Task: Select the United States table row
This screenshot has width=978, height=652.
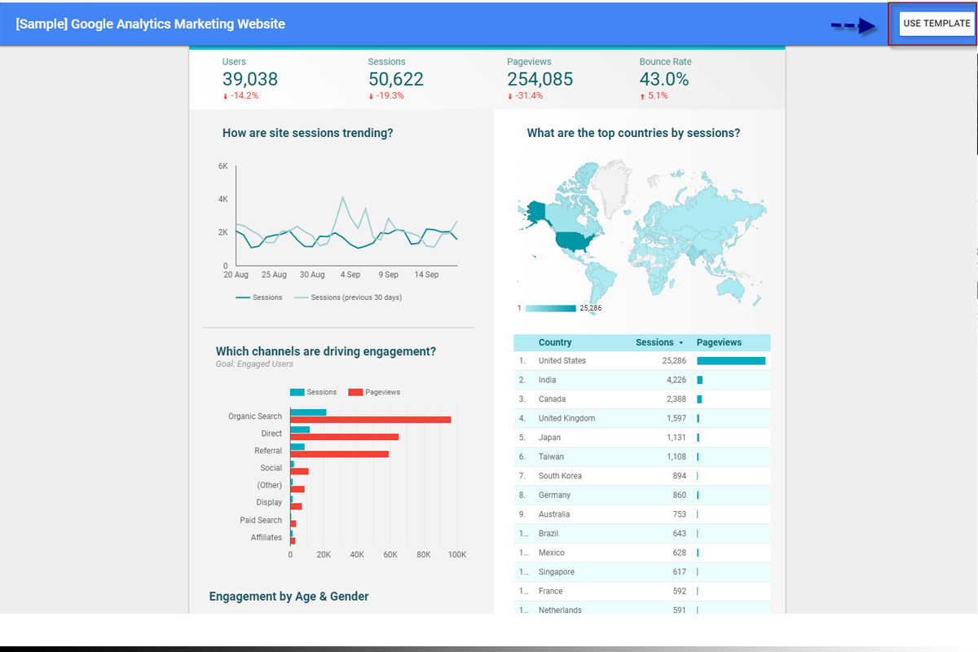Action: (642, 360)
